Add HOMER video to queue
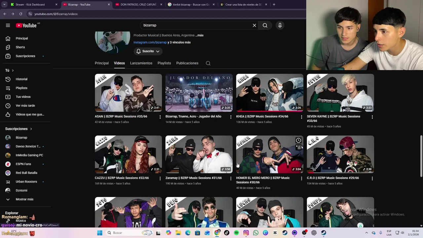This screenshot has height=238, width=423. pos(298,147)
